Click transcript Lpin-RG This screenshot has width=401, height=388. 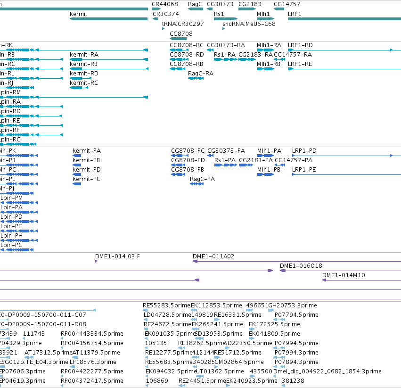tap(10, 140)
